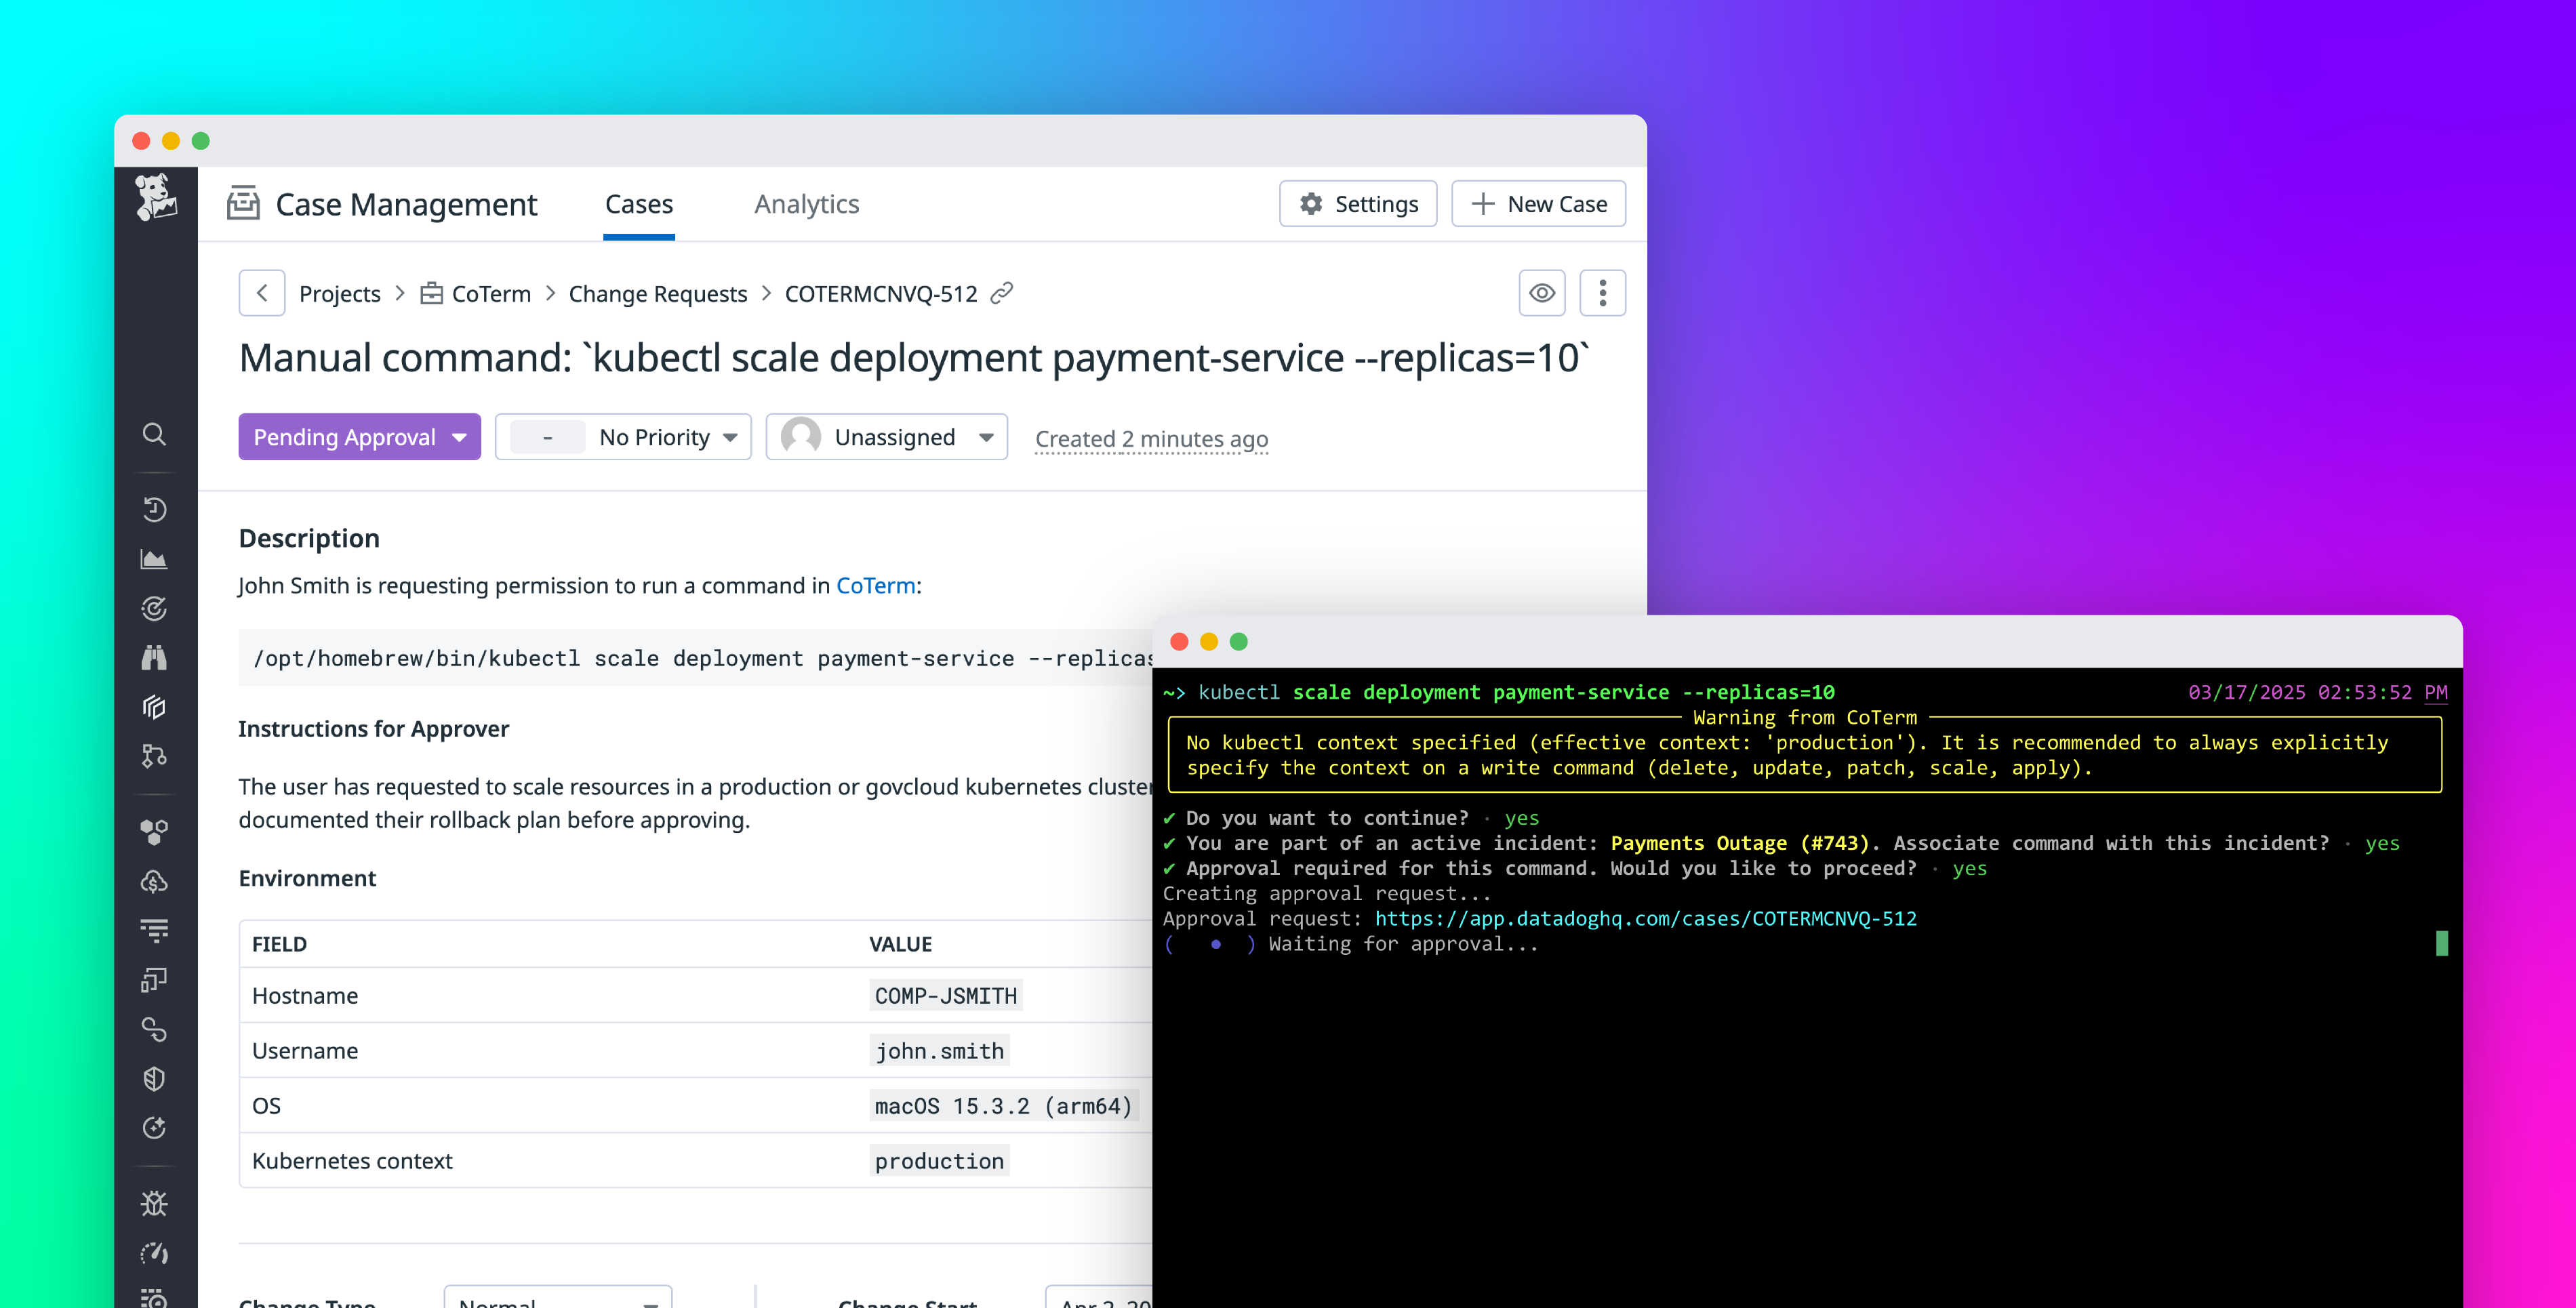This screenshot has width=2576, height=1308.
Task: Click the cloud cost dollar icon in sidebar
Action: (154, 881)
